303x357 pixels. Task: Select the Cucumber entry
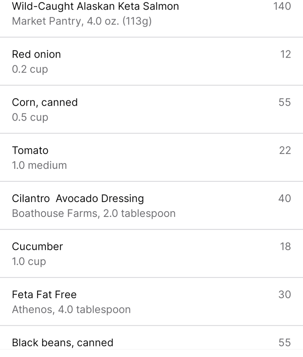coord(151,253)
